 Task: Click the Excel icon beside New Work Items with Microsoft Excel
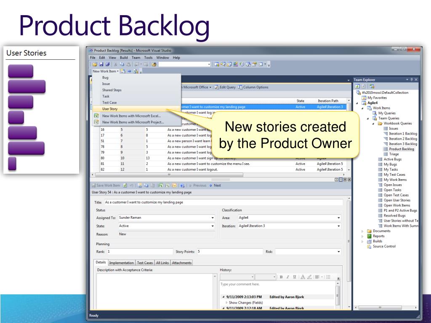pyautogui.click(x=96, y=116)
